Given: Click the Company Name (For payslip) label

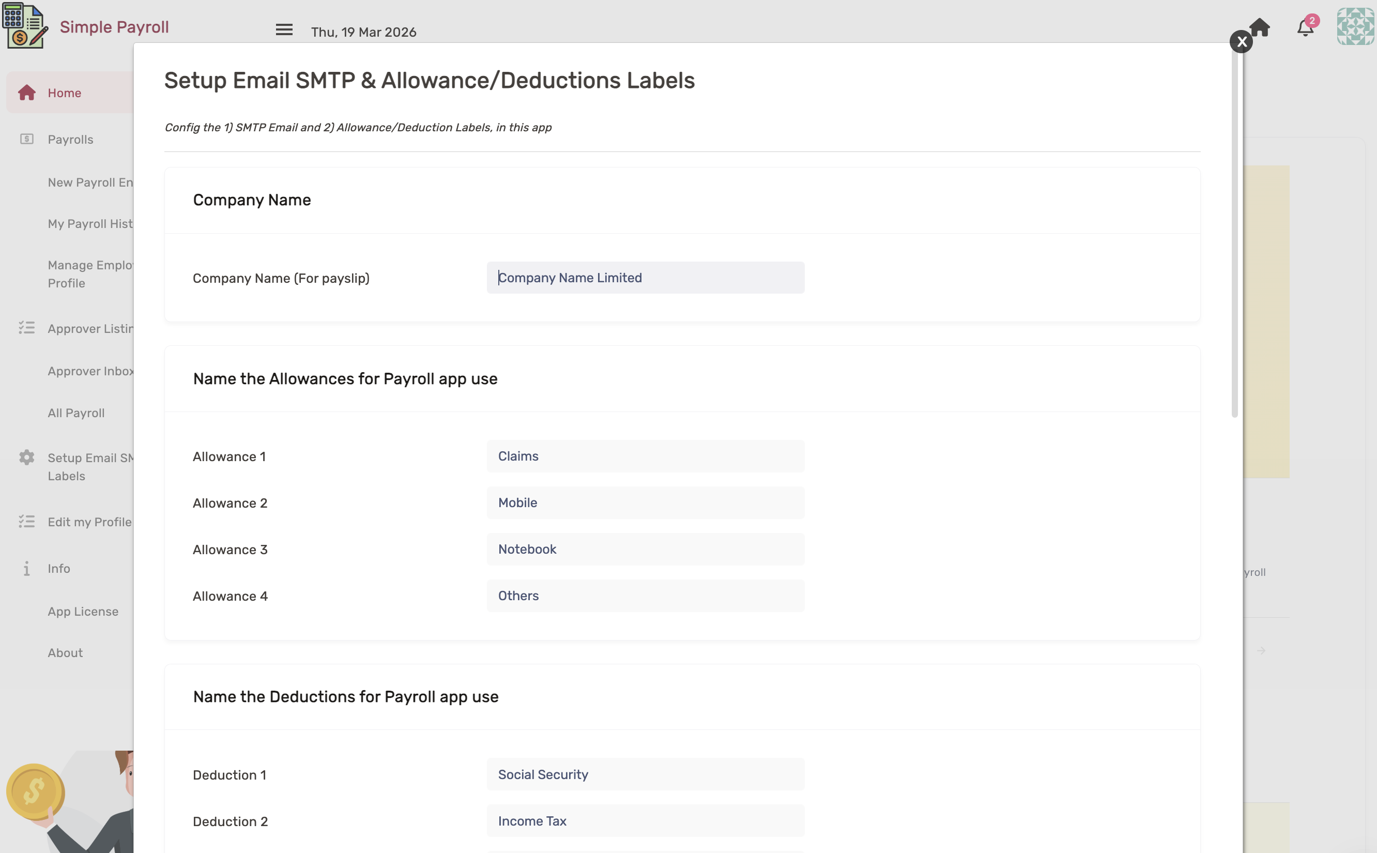Looking at the screenshot, I should [x=281, y=278].
